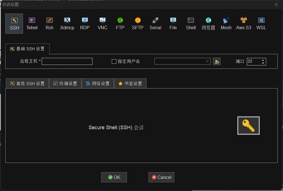Open the 高级 SSH 设置 tab
Screen dimensions: 283x191
click(27, 83)
